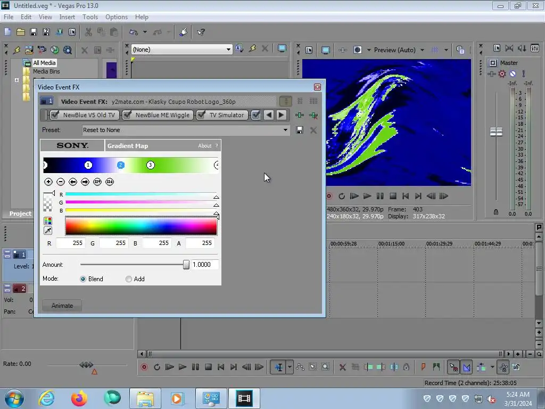Click the eyedropper color picker tool
Screen dimensions: 545x409
48,231
